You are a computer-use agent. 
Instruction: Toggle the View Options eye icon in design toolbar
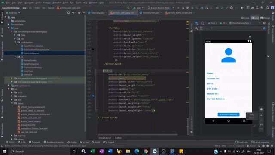(x=196, y=28)
